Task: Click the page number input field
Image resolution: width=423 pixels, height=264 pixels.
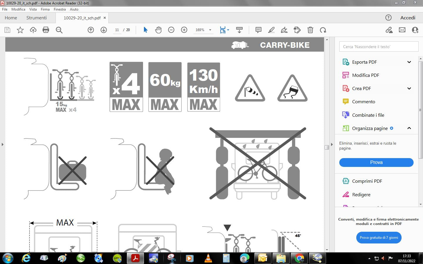Action: 117,30
